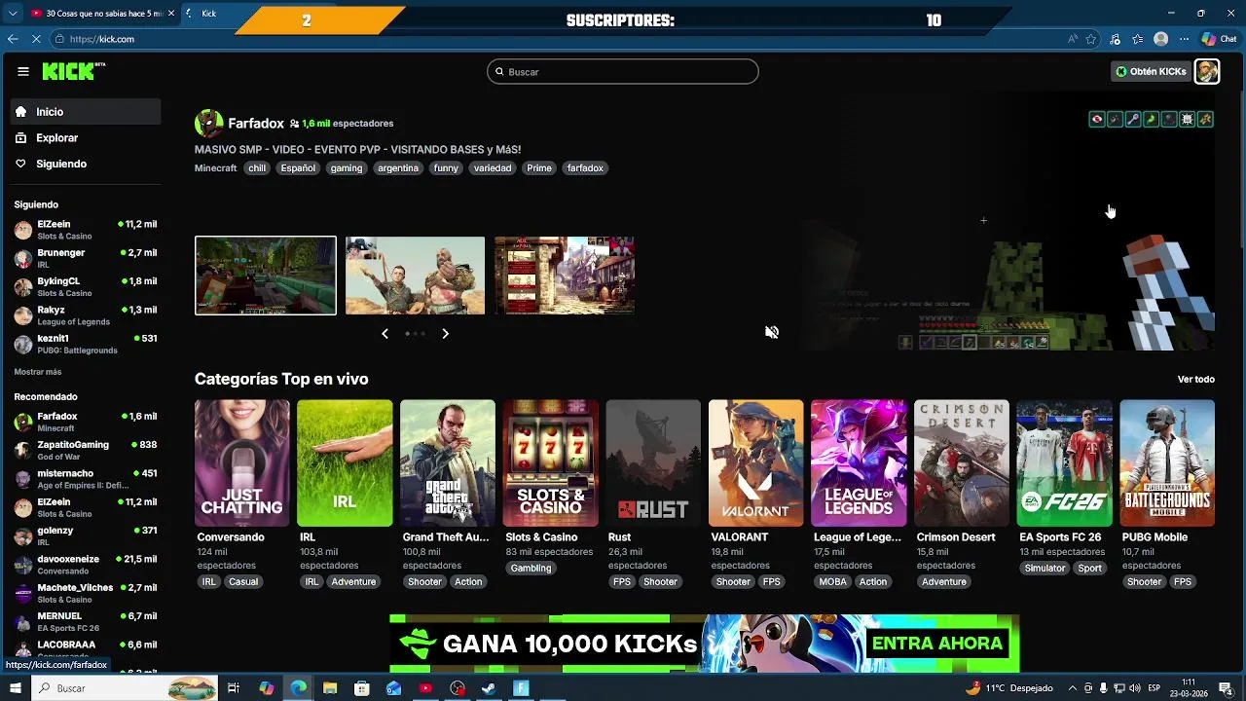1246x701 pixels.
Task: Click the Simulator tag under EA Sports FC 26
Action: [1044, 568]
